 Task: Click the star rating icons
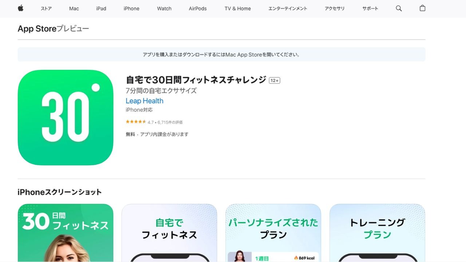tap(136, 122)
